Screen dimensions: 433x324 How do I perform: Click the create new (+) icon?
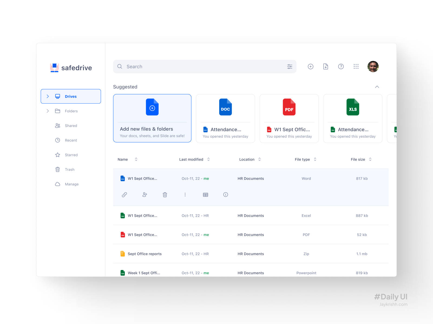[310, 66]
